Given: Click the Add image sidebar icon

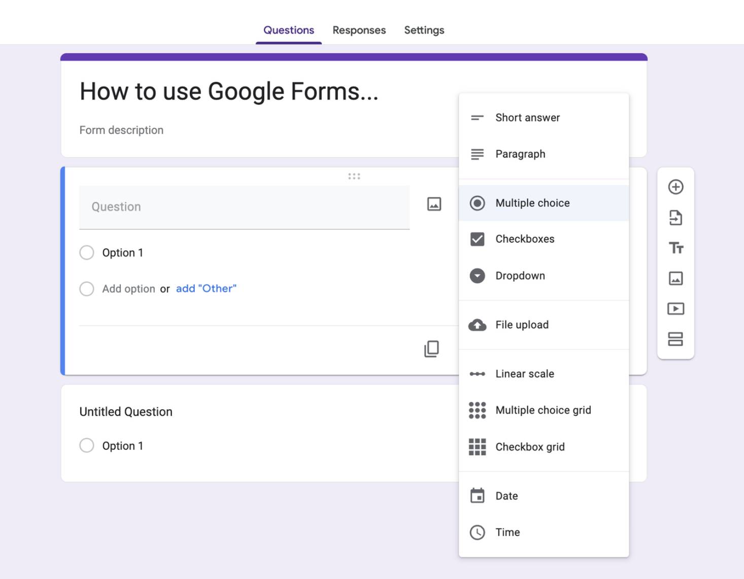Looking at the screenshot, I should 675,278.
